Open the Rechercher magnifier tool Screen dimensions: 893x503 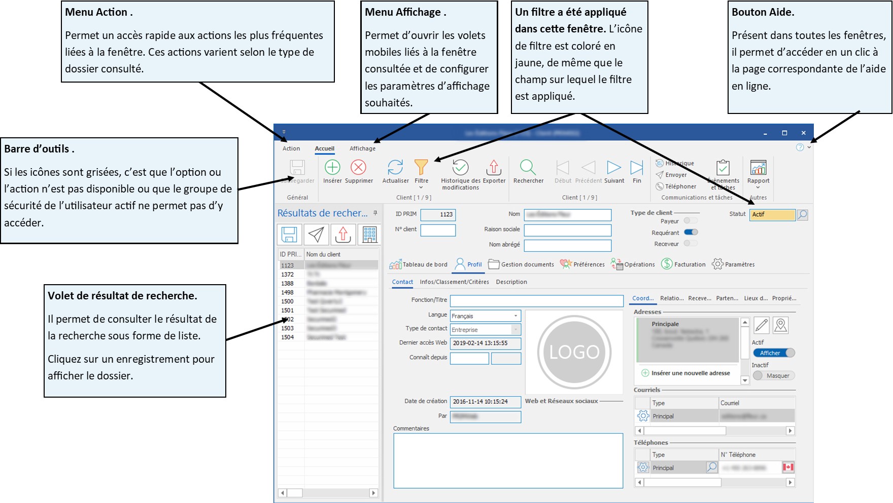pos(528,168)
